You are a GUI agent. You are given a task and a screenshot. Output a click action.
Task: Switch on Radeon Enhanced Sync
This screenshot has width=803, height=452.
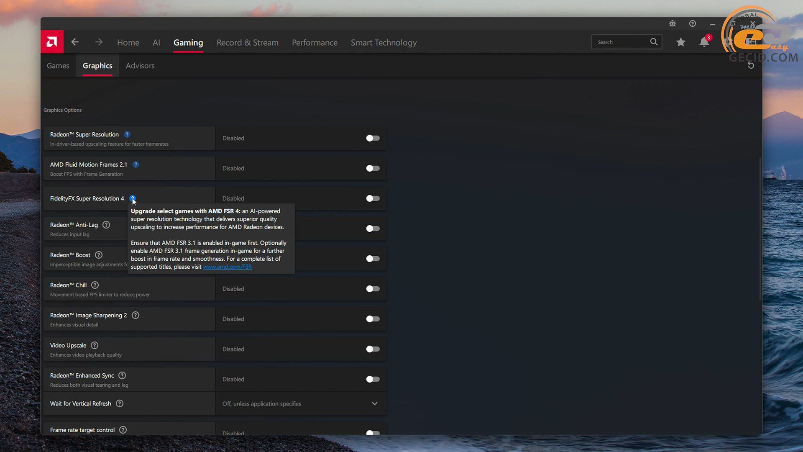click(373, 379)
